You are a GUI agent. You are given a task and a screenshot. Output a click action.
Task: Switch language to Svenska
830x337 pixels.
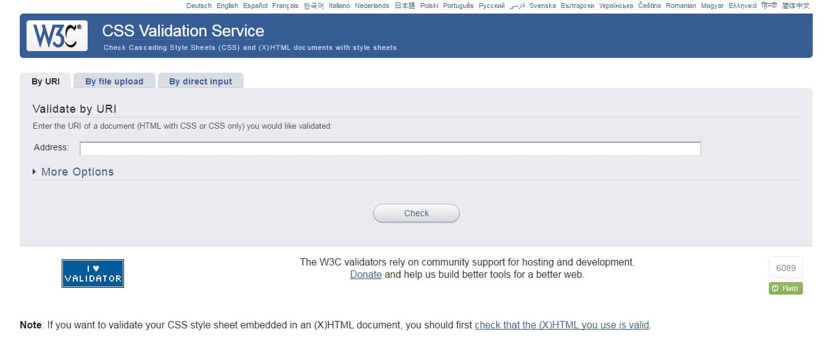(542, 6)
